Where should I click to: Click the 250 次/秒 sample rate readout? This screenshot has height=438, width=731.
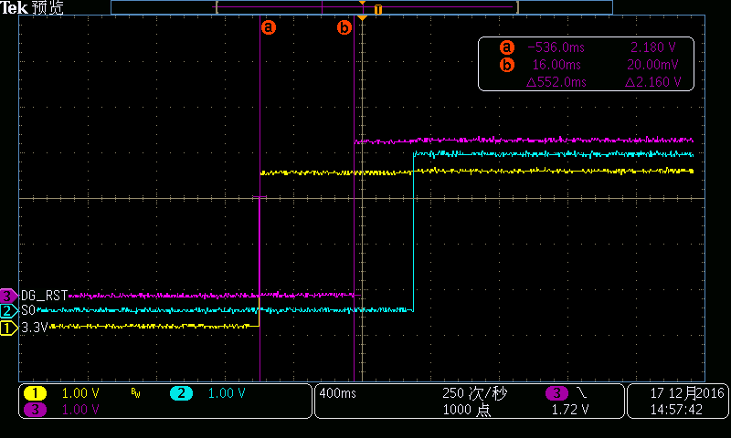coord(474,393)
